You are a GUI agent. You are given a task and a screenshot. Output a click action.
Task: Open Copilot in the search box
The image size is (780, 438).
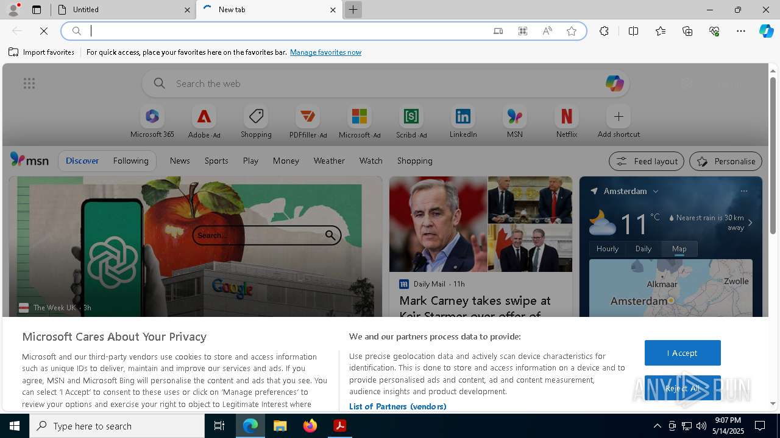coord(614,83)
